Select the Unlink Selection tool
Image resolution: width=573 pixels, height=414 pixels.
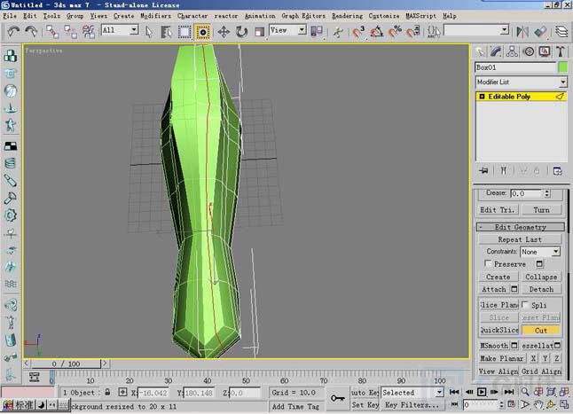(70, 32)
